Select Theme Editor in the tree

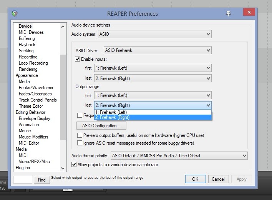click(31, 106)
